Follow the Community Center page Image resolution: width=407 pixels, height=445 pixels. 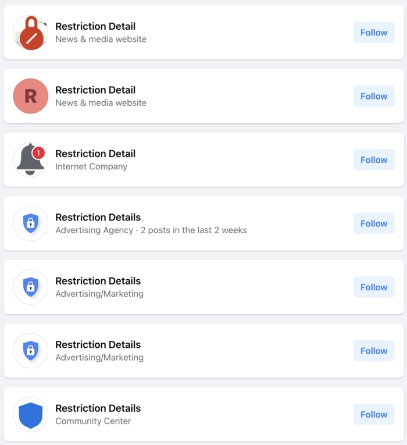tap(373, 414)
